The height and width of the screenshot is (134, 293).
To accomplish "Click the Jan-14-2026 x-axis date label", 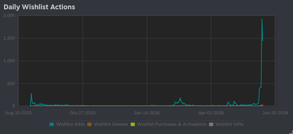I will (147, 113).
